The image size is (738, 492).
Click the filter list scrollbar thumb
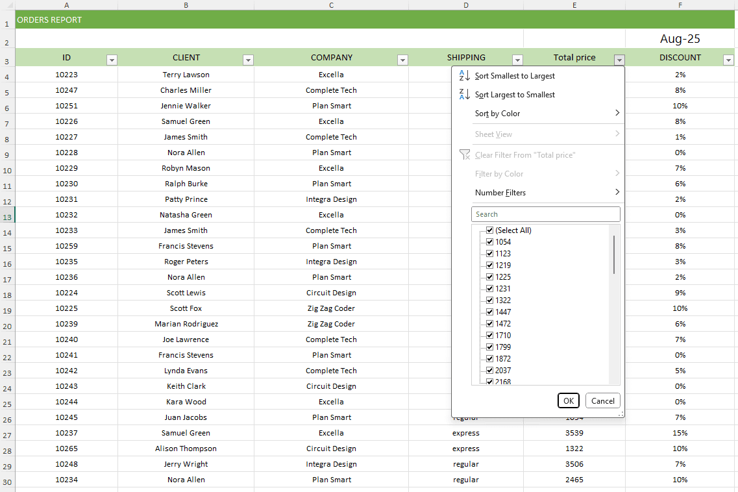tap(614, 254)
